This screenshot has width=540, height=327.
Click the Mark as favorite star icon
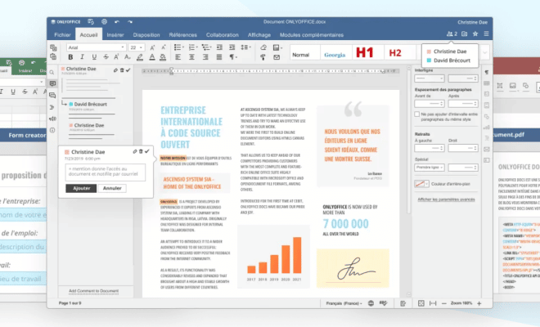tap(475, 34)
